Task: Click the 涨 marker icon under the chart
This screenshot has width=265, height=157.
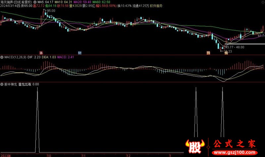Action: coord(41,53)
